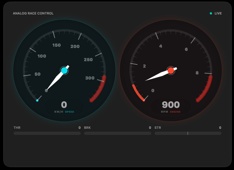Click the STR steering bar center marker
The image size is (234, 170).
click(188, 133)
